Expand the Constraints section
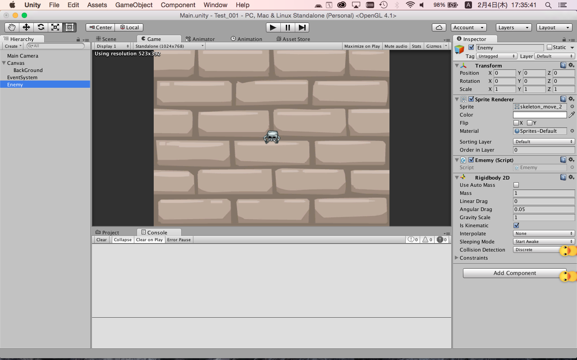Viewport: 577px width, 360px height. click(456, 258)
